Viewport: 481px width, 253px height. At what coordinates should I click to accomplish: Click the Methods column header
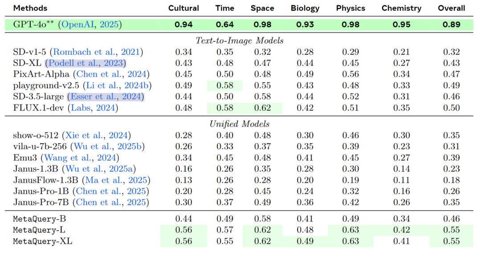(30, 8)
